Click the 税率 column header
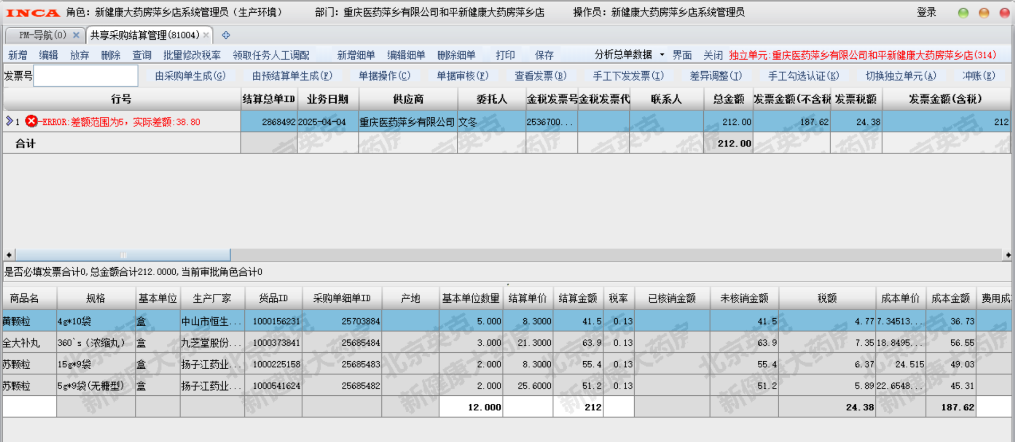This screenshot has width=1015, height=442. pos(618,299)
